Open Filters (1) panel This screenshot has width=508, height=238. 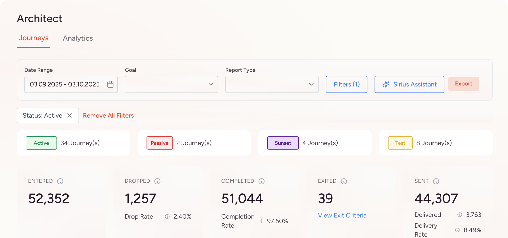pyautogui.click(x=346, y=84)
